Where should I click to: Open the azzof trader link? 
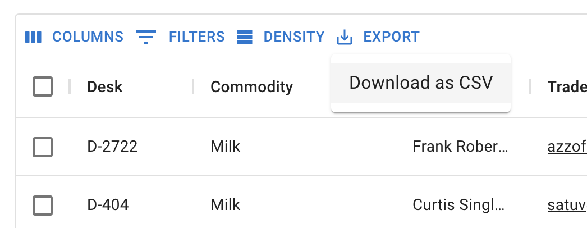[x=567, y=147]
